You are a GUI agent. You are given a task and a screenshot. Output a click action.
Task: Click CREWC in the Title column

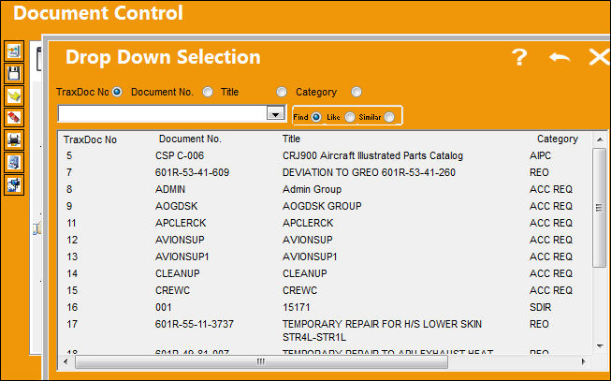pos(299,290)
